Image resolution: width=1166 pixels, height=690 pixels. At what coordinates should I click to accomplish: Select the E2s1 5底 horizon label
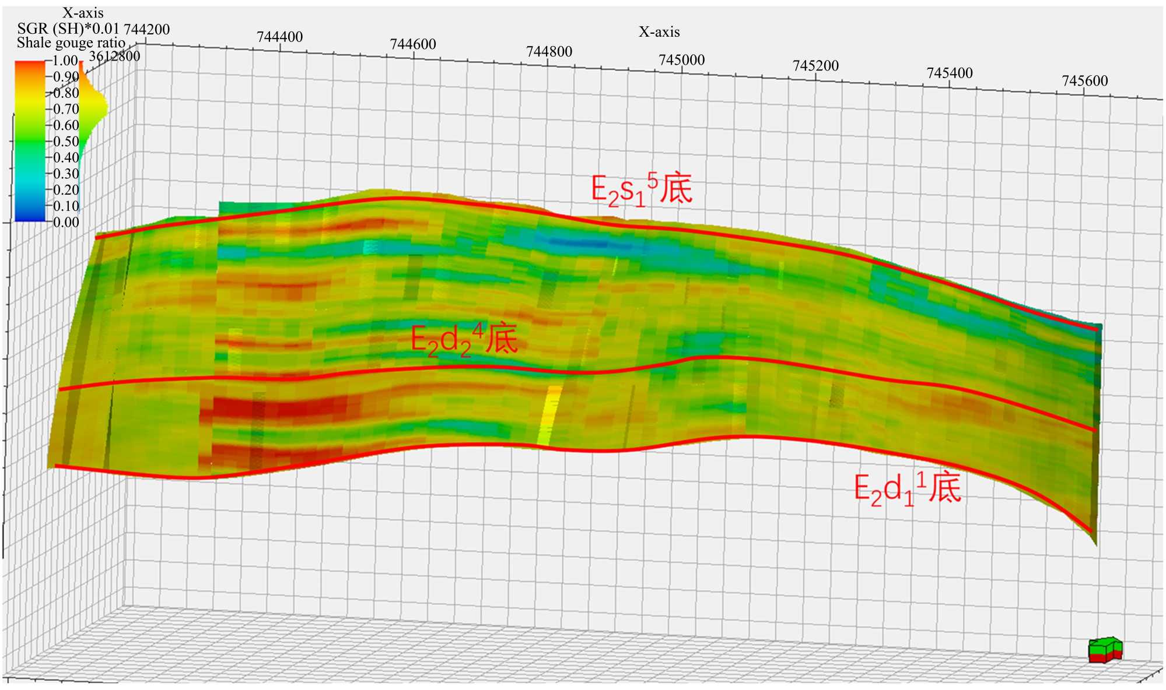point(641,189)
